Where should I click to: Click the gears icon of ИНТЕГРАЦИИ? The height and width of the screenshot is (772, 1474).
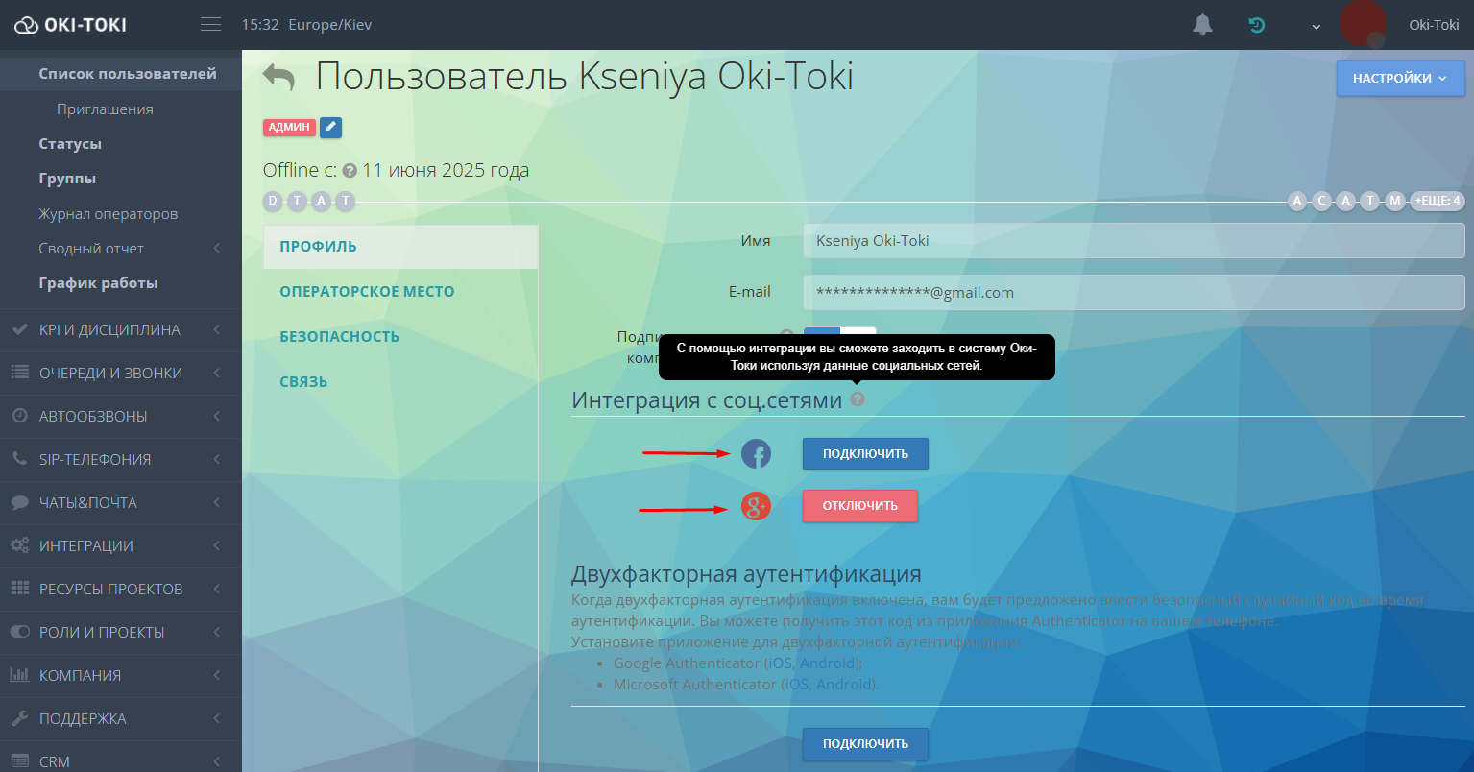20,545
